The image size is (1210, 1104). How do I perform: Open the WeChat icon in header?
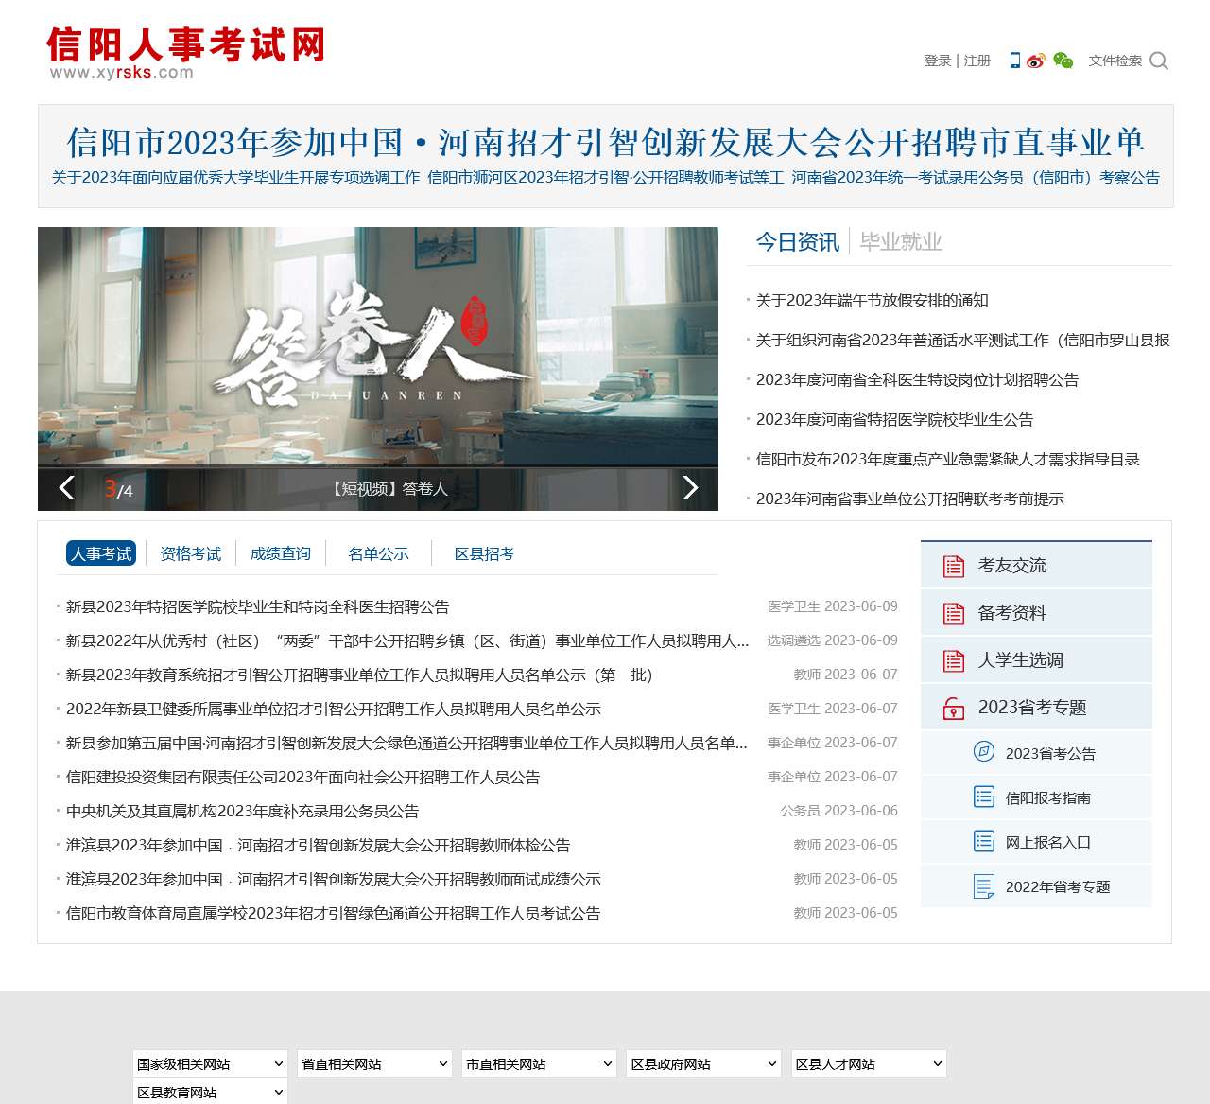point(1063,61)
